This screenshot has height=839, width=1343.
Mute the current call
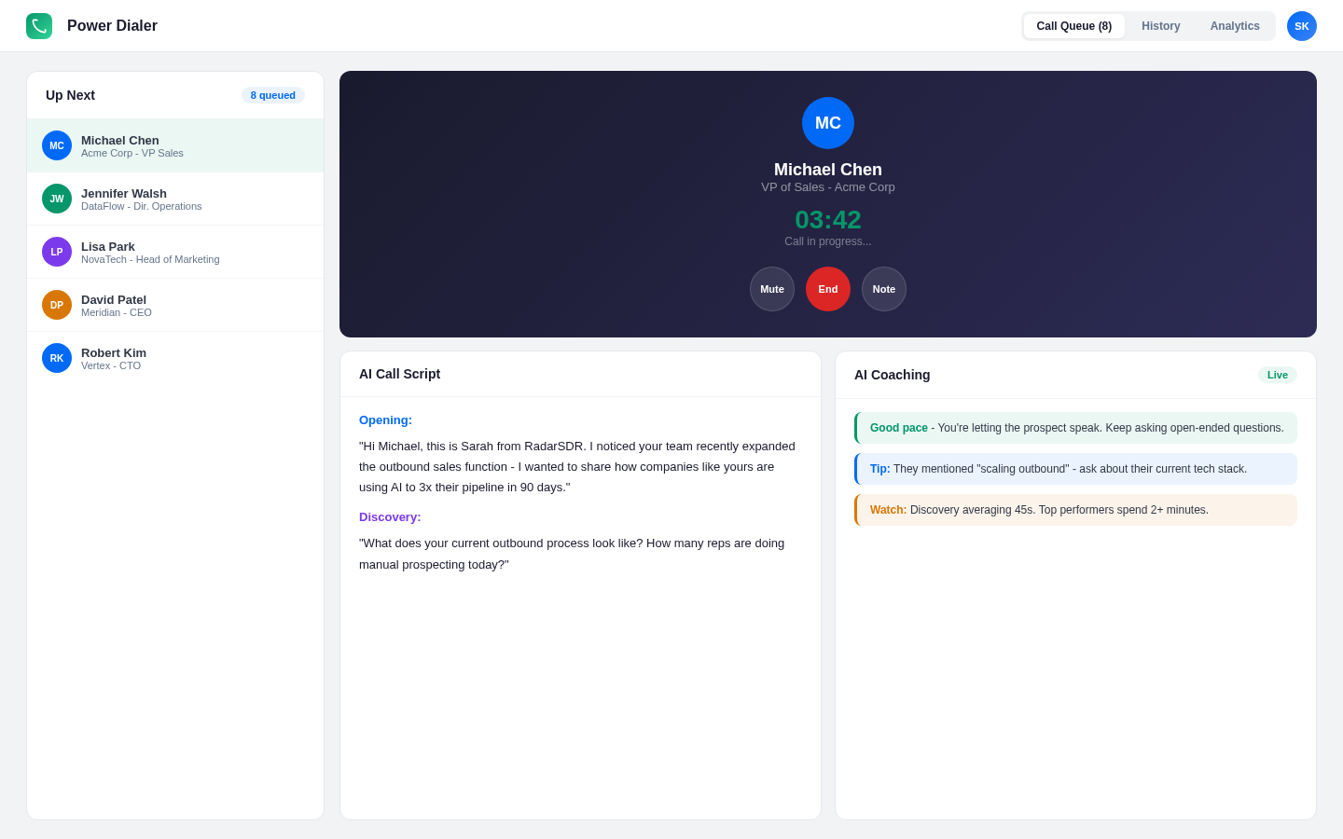tap(772, 289)
